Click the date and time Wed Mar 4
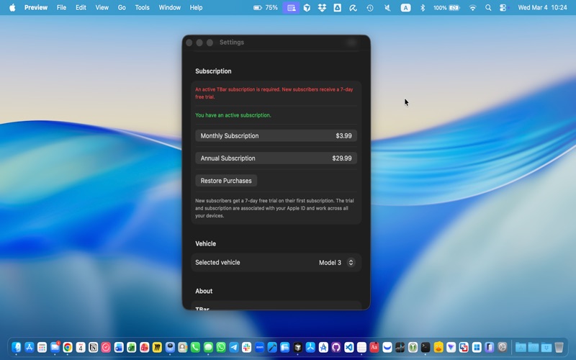Image resolution: width=576 pixels, height=360 pixels. pos(542,7)
